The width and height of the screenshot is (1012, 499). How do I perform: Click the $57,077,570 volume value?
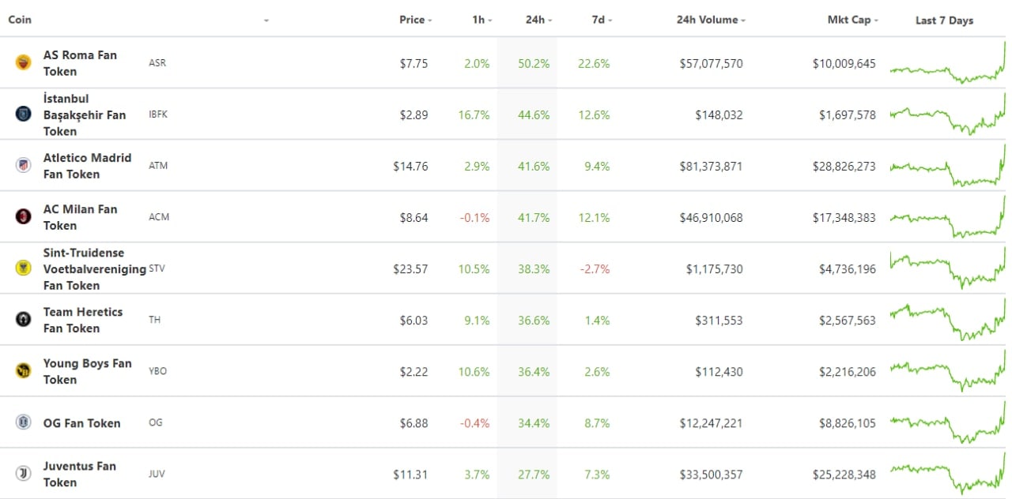[711, 63]
